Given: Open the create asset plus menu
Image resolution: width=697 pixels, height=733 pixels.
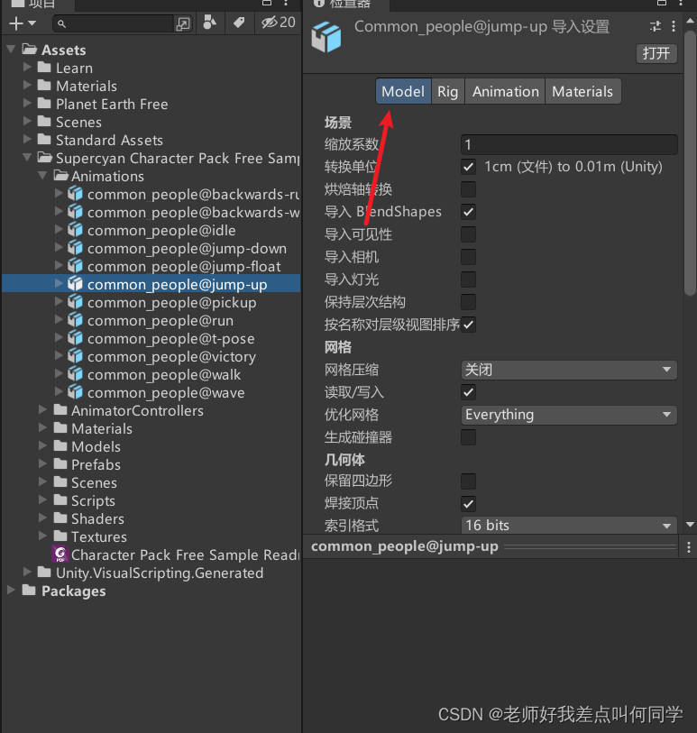Looking at the screenshot, I should point(22,23).
